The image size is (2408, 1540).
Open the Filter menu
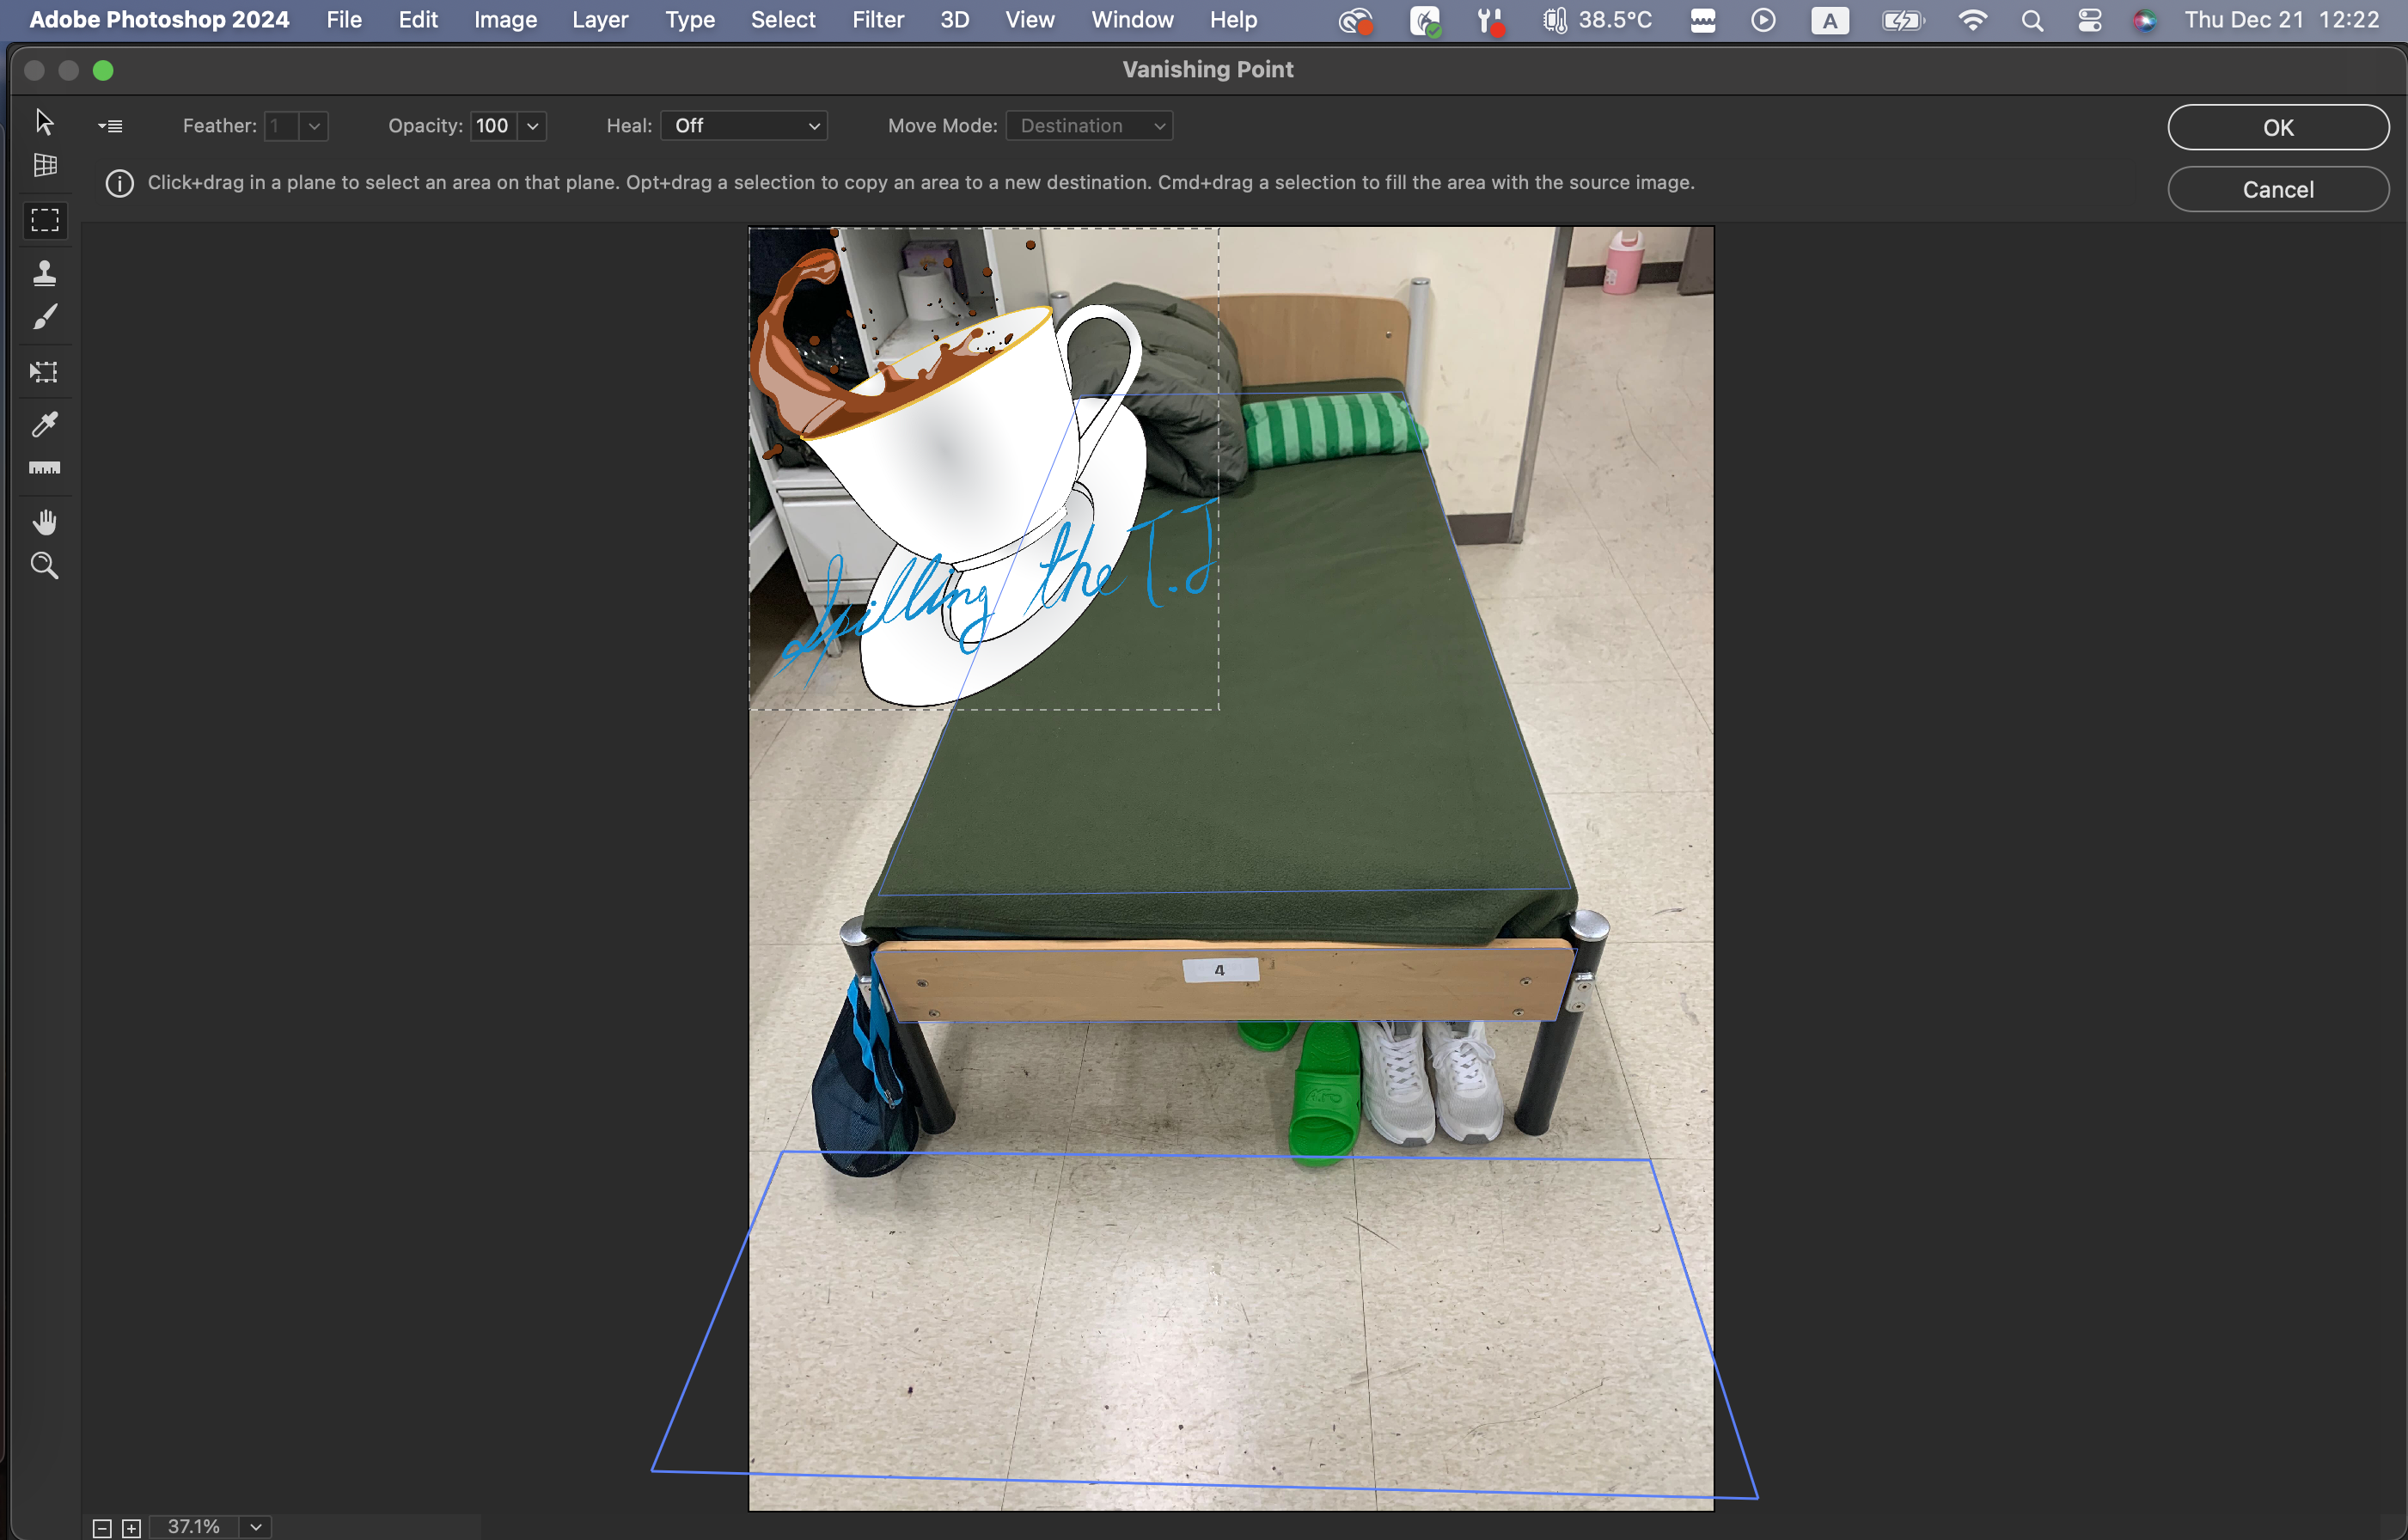[877, 20]
